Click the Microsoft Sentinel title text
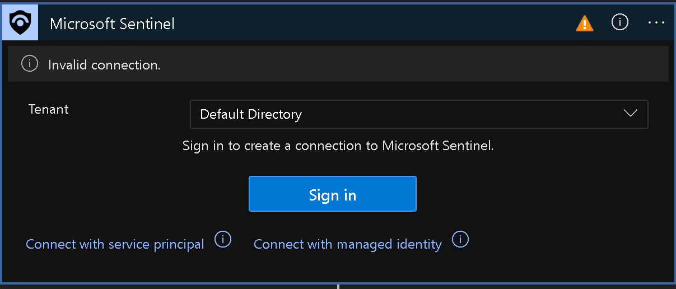 pyautogui.click(x=113, y=24)
